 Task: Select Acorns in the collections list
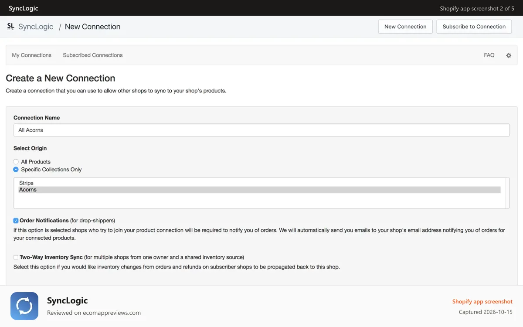(x=259, y=190)
